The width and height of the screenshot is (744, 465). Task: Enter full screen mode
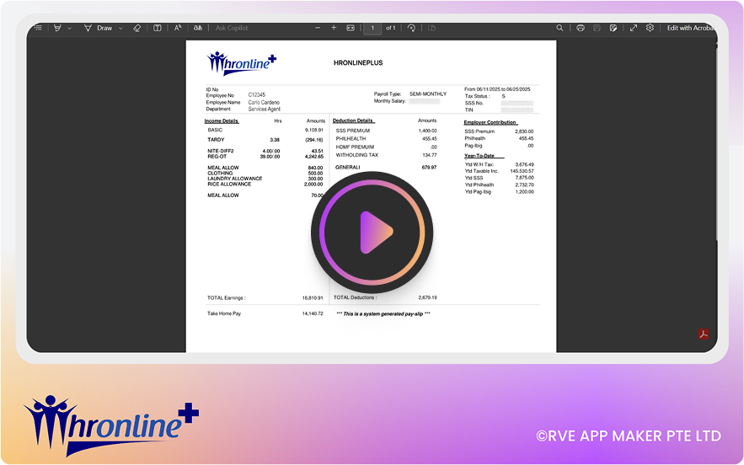pyautogui.click(x=634, y=28)
